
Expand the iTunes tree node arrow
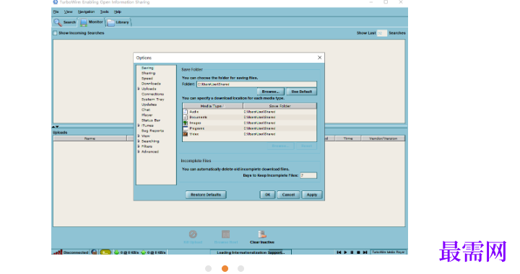tap(139, 125)
